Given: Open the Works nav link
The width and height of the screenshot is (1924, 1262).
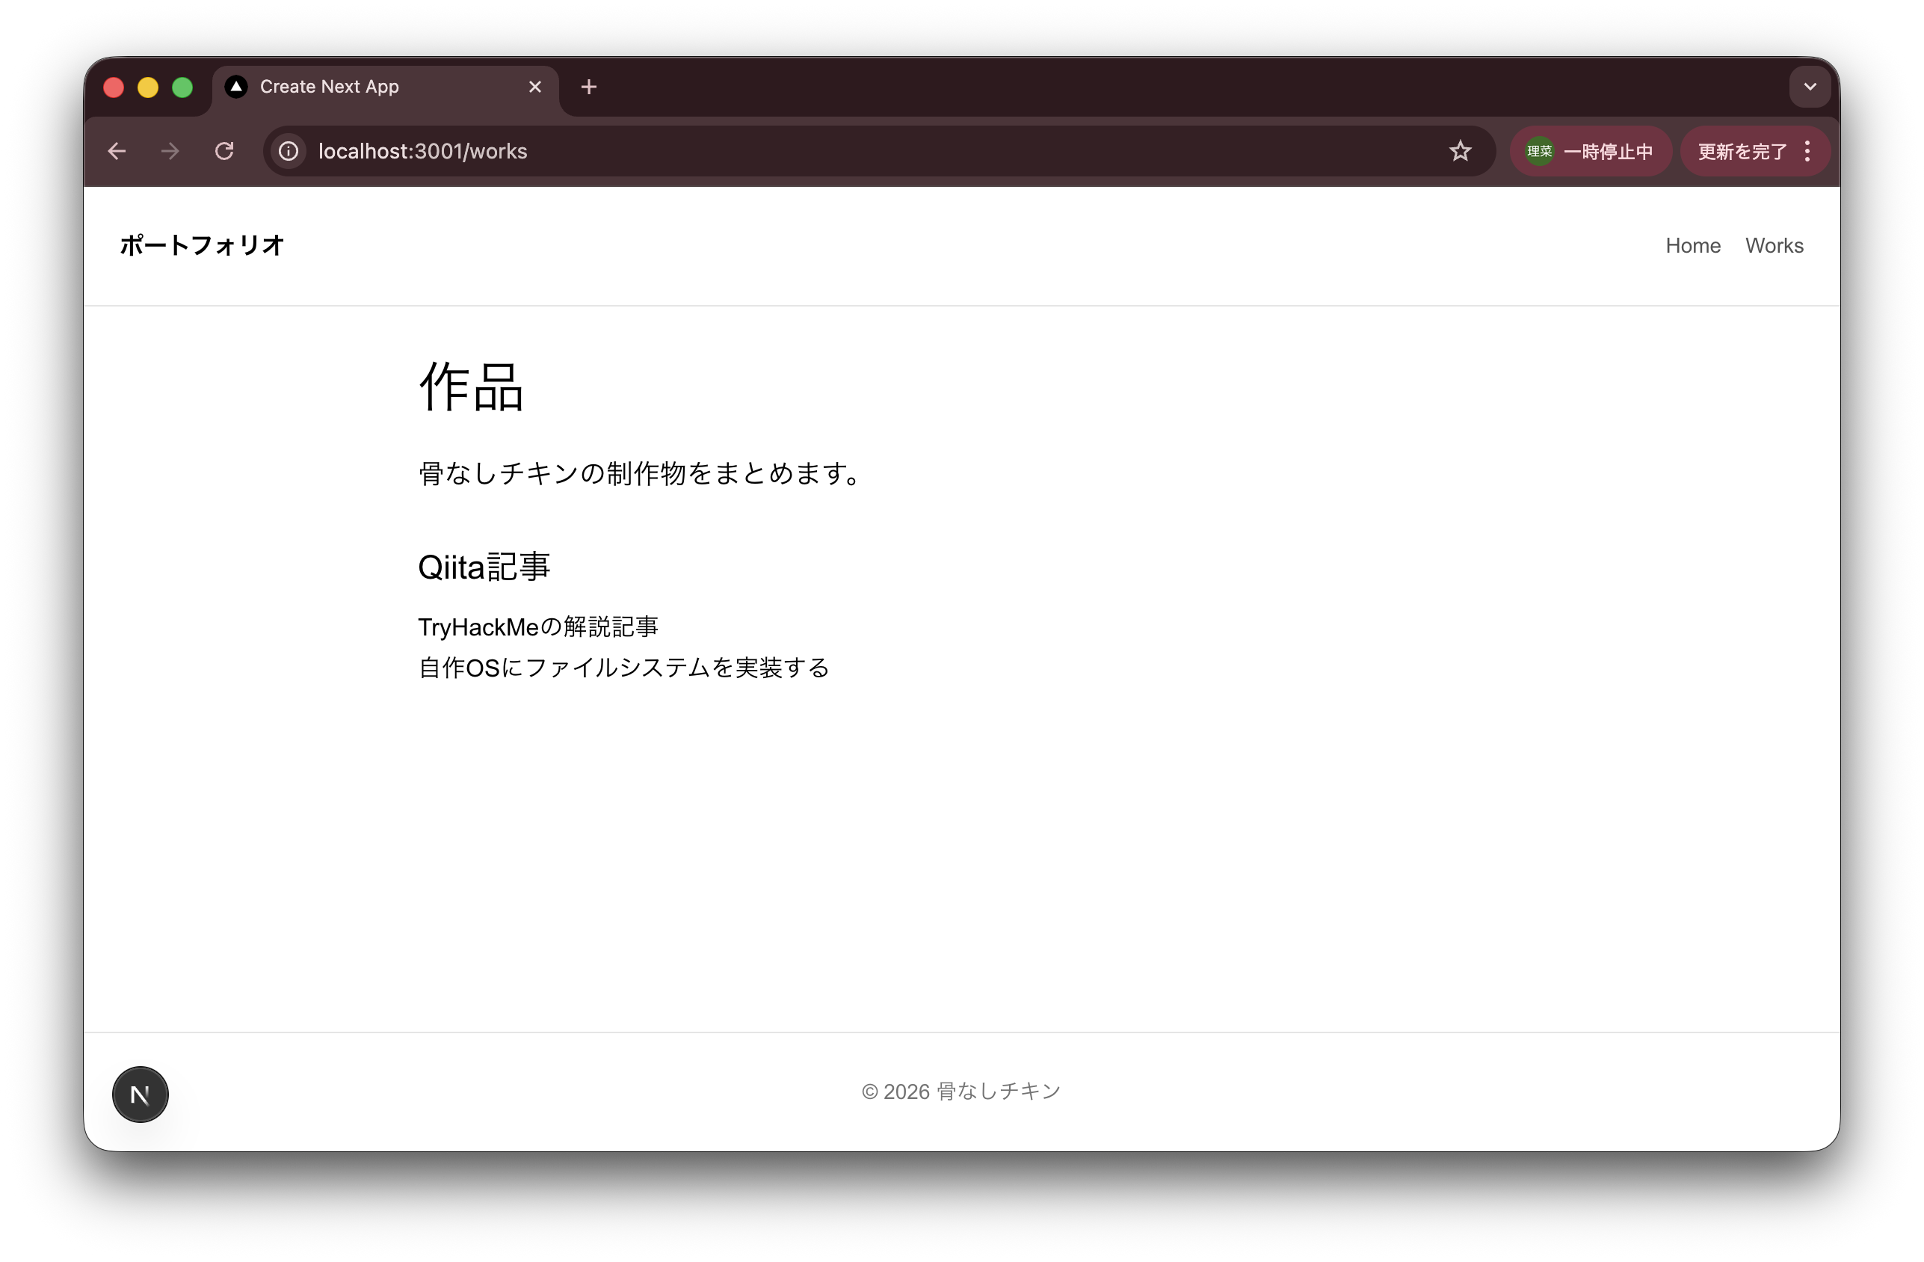Looking at the screenshot, I should click(1774, 246).
